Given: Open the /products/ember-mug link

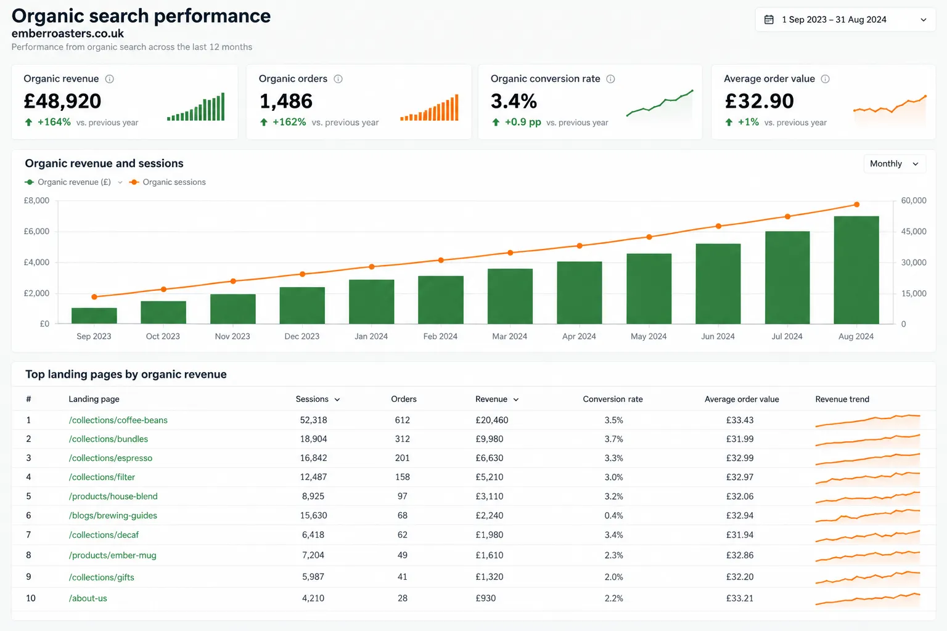Looking at the screenshot, I should tap(113, 556).
